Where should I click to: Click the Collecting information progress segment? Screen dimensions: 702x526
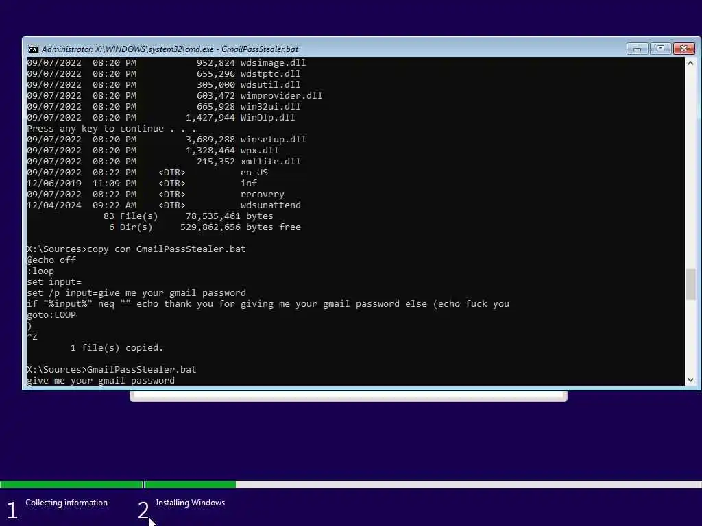(x=71, y=484)
